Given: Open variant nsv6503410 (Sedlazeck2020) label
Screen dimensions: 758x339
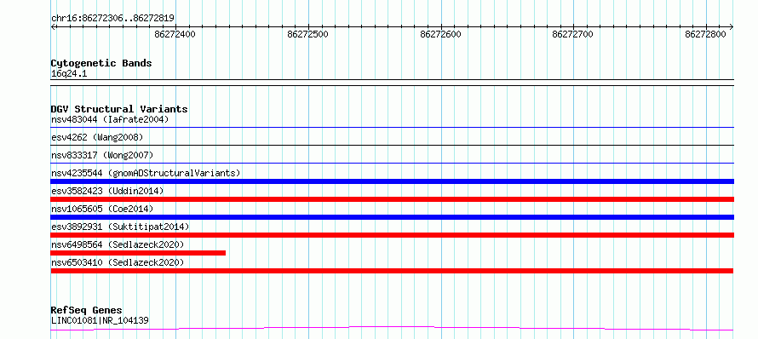Looking at the screenshot, I should pos(118,262).
